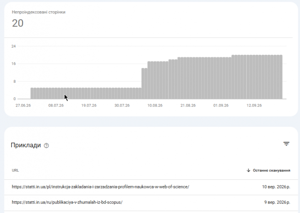
Task: Click the Непроіндексовані сторінки label
Action: (x=39, y=12)
